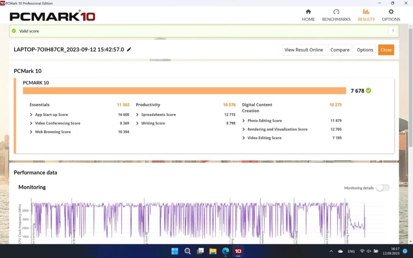This screenshot has height=258, width=413.
Task: Click the result name LAPTOP-7OIH87CR text
Action: coord(69,49)
